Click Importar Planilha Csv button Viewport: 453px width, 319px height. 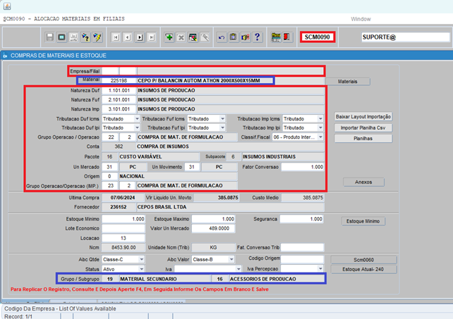click(363, 127)
